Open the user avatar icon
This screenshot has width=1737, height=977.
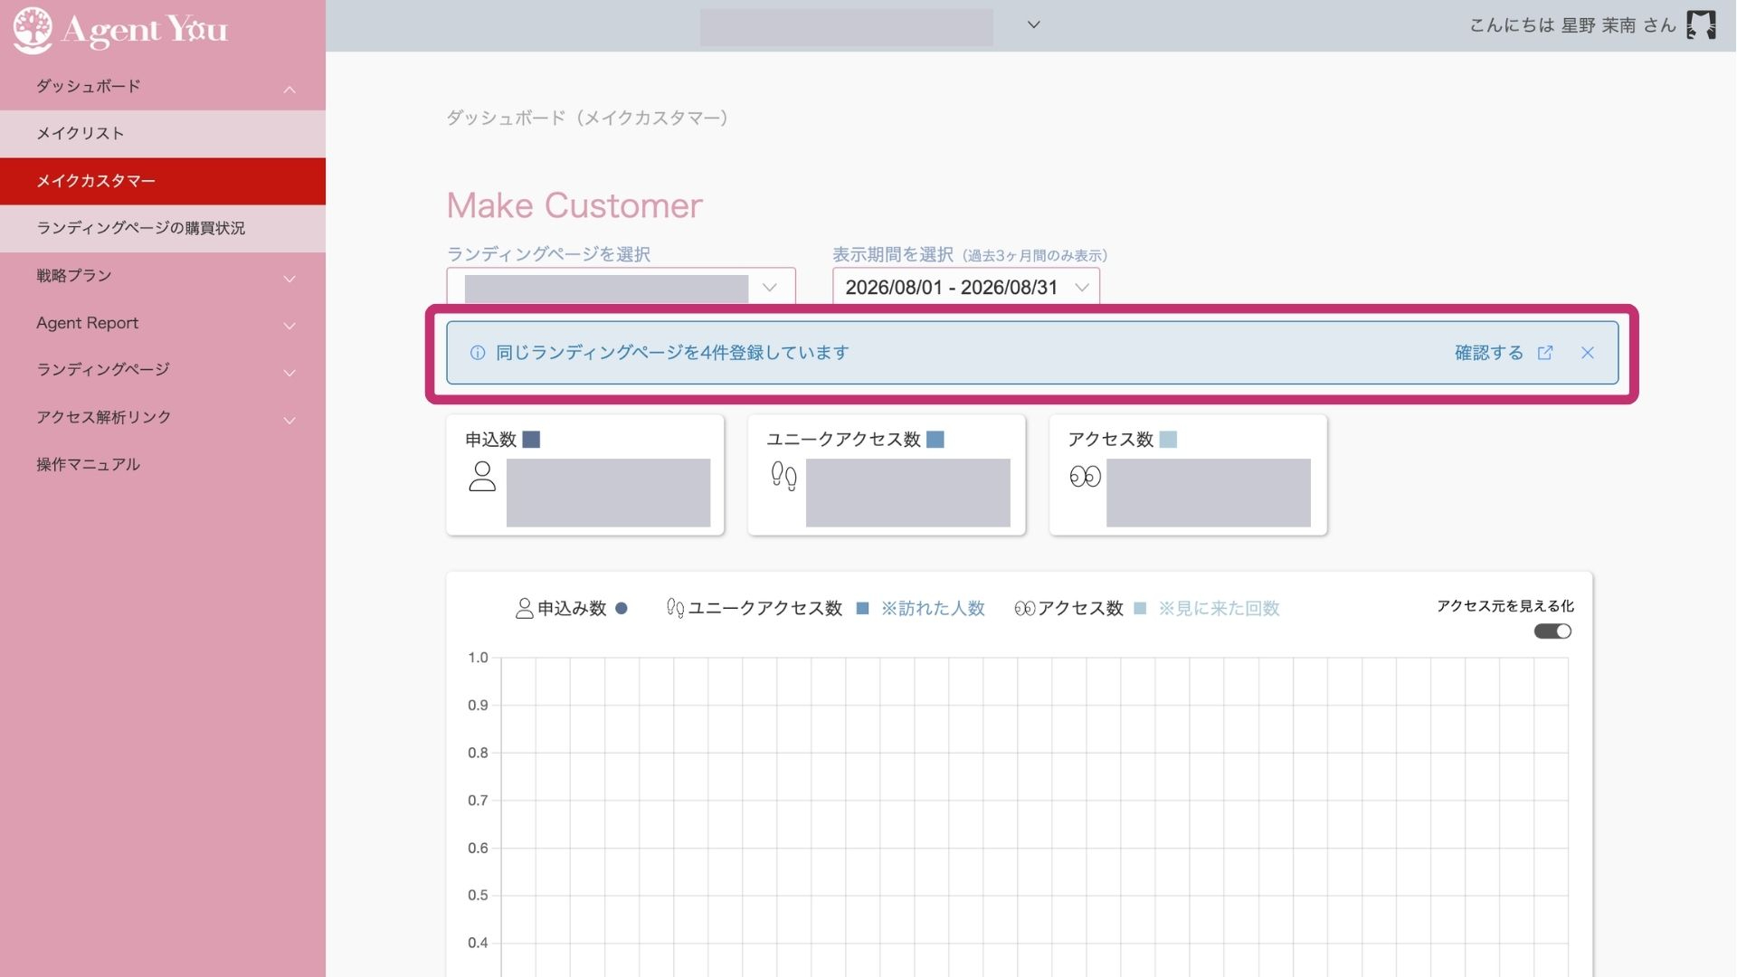pos(1701,25)
